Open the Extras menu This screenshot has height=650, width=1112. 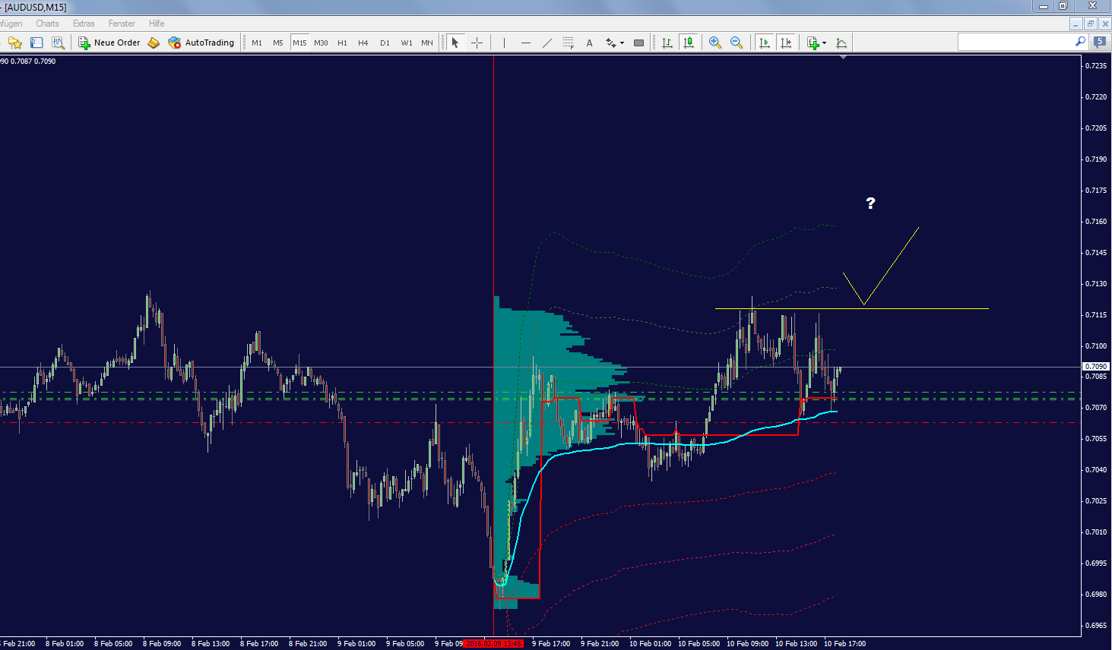83,23
